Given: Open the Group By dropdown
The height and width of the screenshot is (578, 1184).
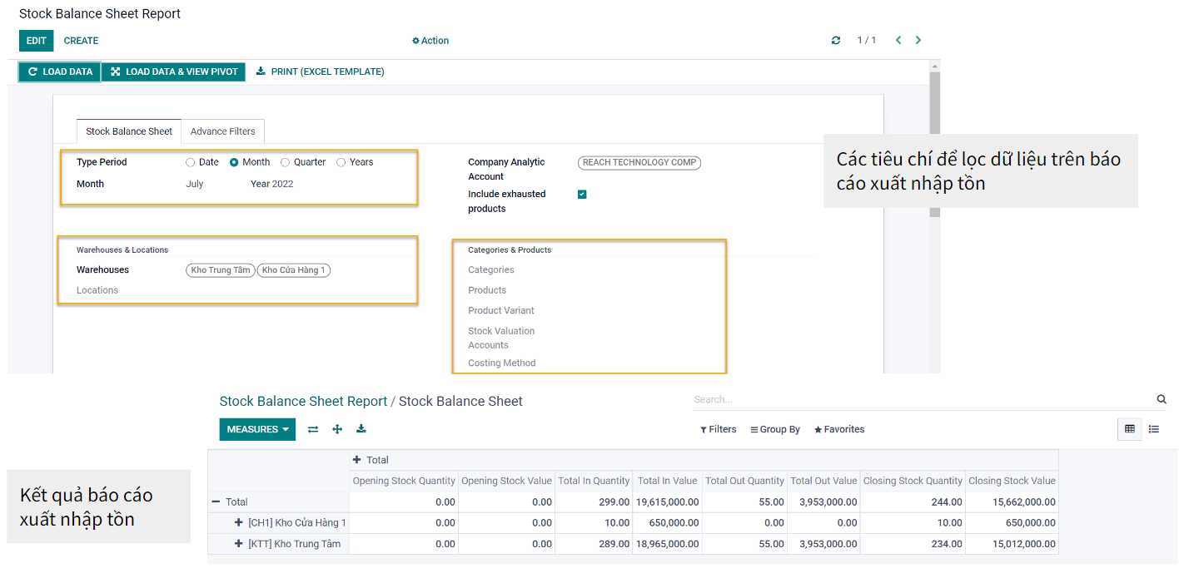Looking at the screenshot, I should click(x=775, y=430).
